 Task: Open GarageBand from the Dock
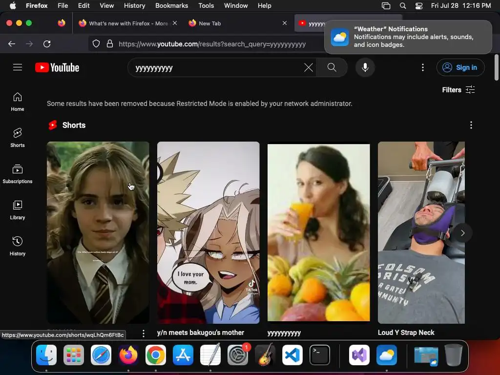[x=265, y=355]
